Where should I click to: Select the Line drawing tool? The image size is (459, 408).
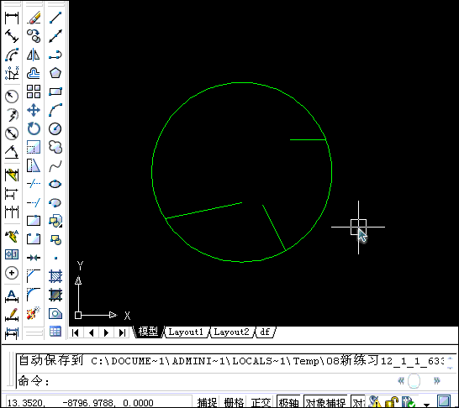tap(55, 18)
